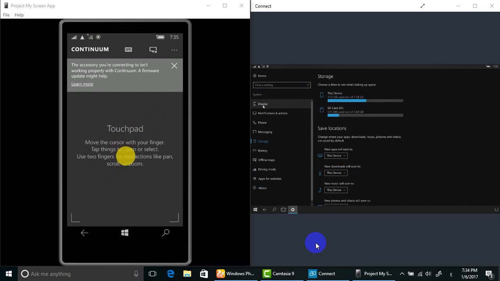This screenshot has width=500, height=281.
Task: Click the Touchpad heading on phone
Action: click(x=125, y=128)
